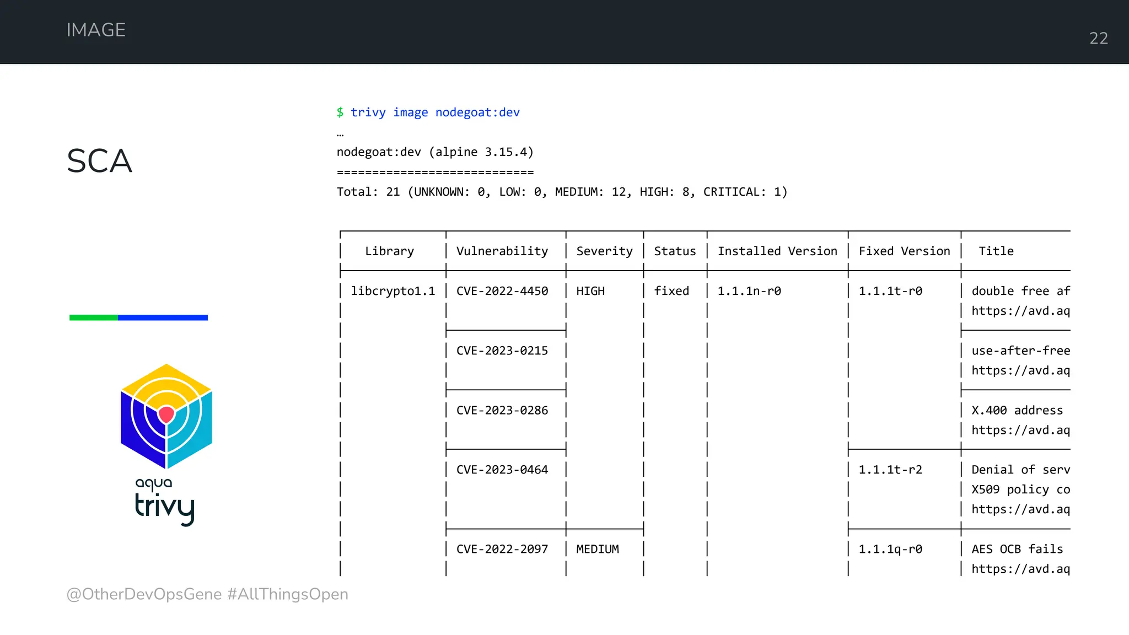Select CVE-2023-0215 vulnerability entry
The width and height of the screenshot is (1129, 635).
(502, 351)
